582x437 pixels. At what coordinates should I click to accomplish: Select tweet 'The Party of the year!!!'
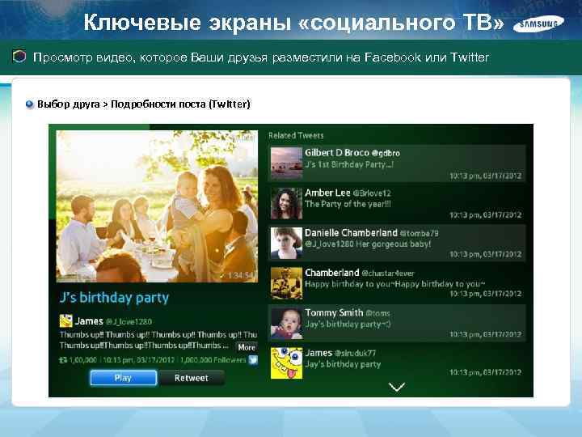click(x=396, y=203)
